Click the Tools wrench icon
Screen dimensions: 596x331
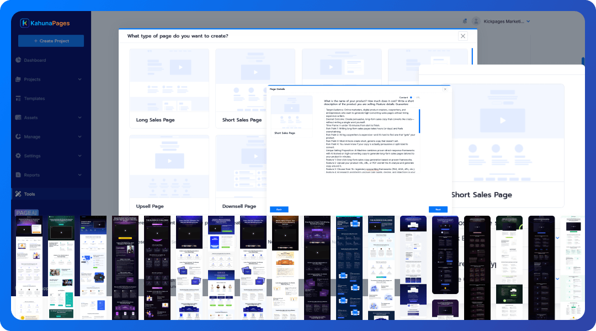pyautogui.click(x=18, y=194)
